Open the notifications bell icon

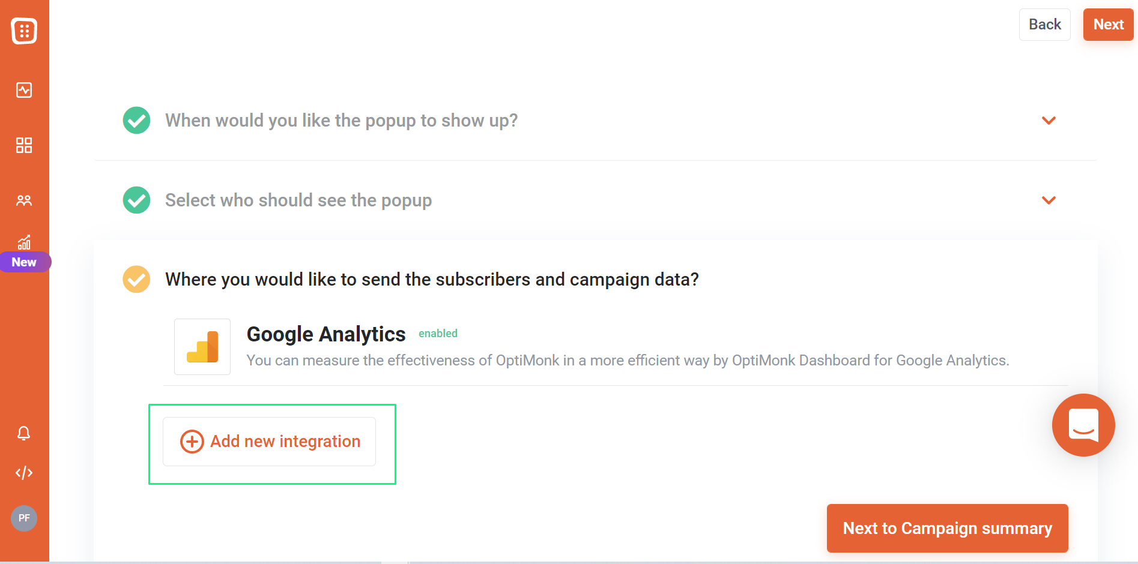coord(24,433)
